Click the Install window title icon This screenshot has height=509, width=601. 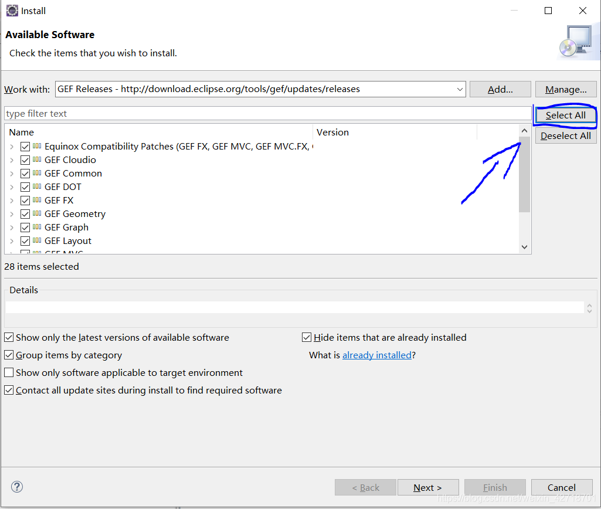pos(12,11)
